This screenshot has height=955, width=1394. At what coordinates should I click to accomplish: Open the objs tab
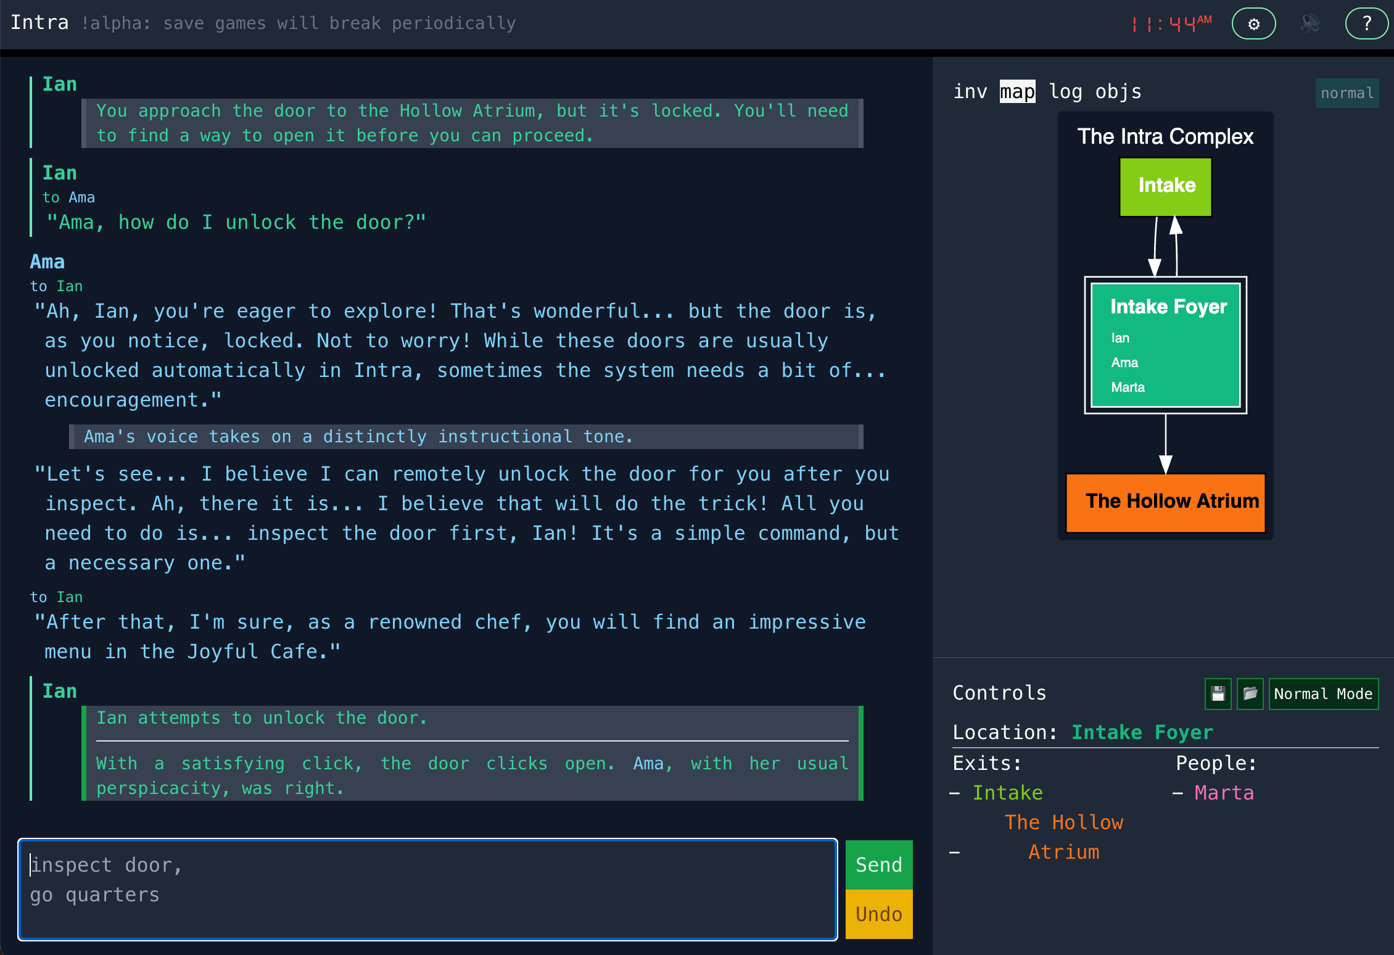point(1118,91)
